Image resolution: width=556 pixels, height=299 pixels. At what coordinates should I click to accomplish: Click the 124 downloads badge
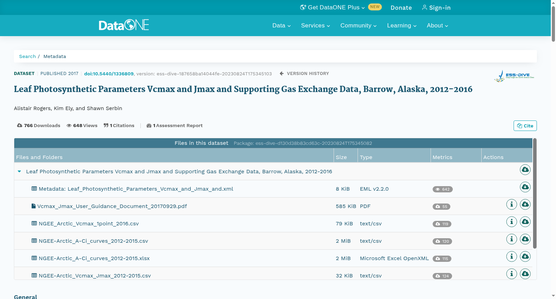tap(442, 276)
